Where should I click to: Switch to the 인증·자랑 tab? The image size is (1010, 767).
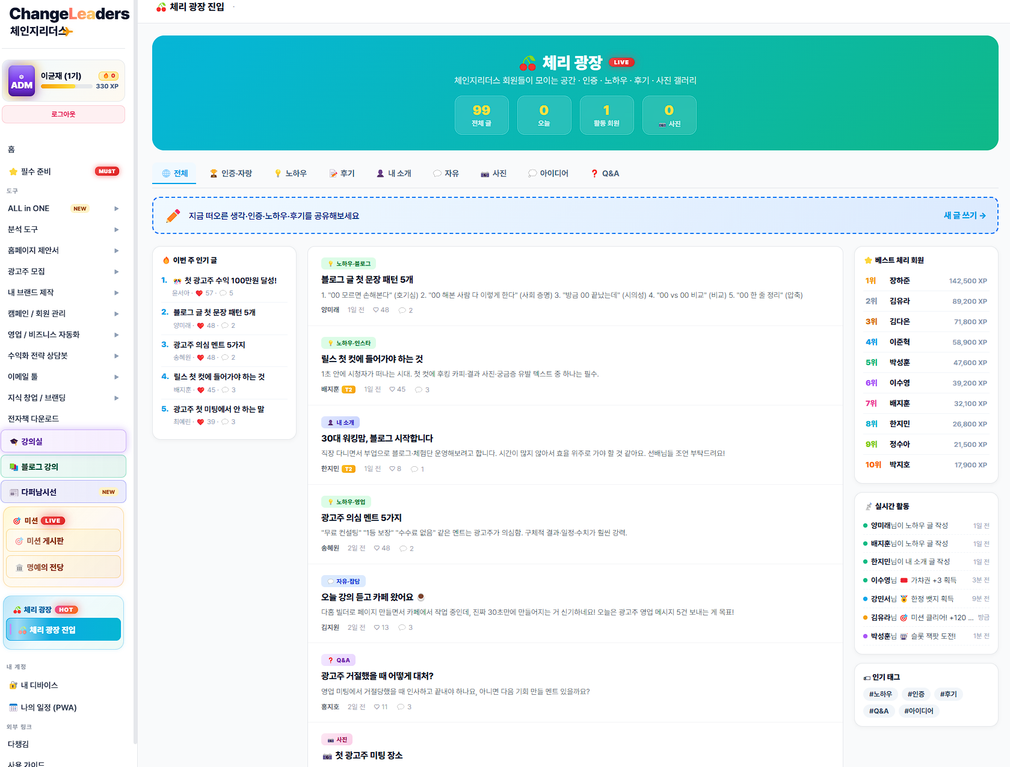tap(230, 173)
